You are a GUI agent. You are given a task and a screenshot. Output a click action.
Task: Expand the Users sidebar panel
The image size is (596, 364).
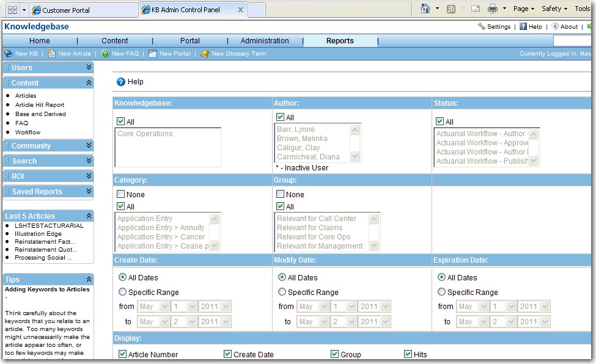point(89,68)
